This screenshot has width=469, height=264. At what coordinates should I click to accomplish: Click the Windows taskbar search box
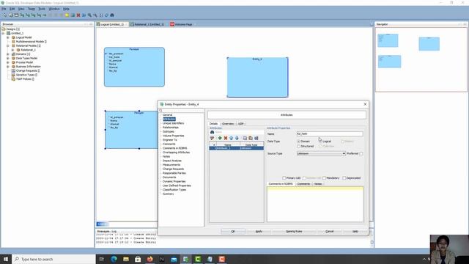pos(53,259)
